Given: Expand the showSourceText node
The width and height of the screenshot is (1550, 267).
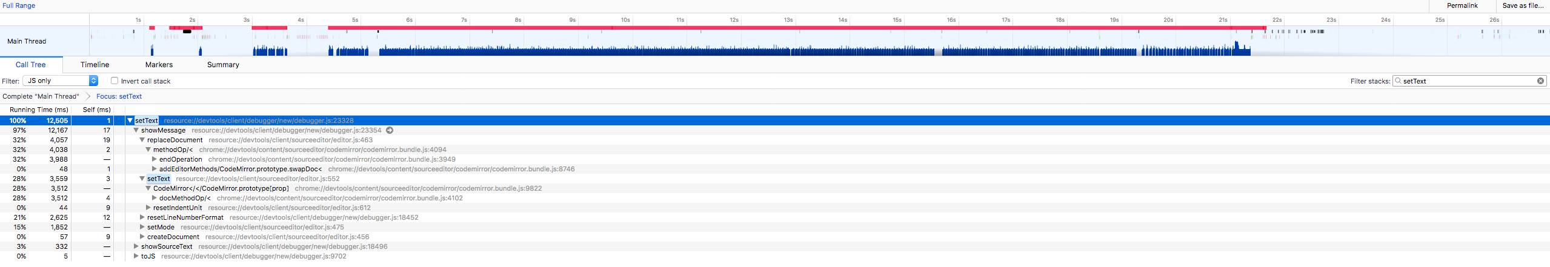Looking at the screenshot, I should coord(136,246).
